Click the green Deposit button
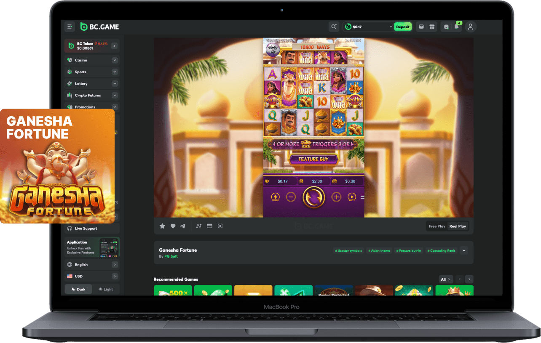The height and width of the screenshot is (343, 541). (402, 27)
